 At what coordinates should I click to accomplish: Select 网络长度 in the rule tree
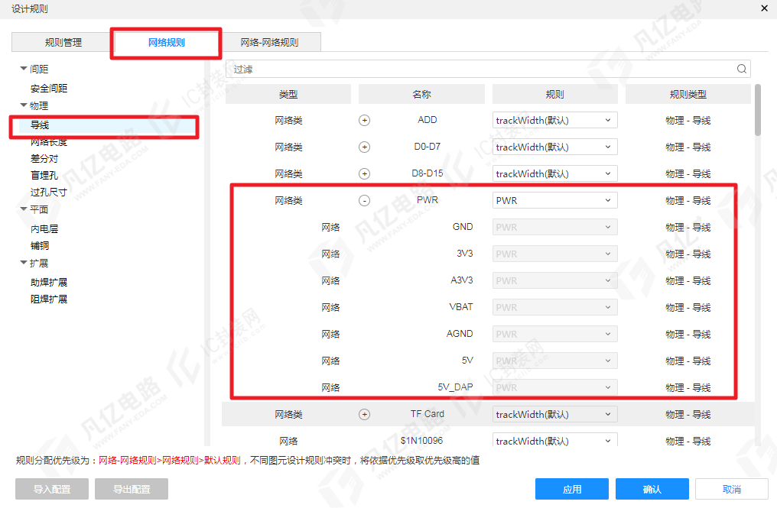pos(49,142)
